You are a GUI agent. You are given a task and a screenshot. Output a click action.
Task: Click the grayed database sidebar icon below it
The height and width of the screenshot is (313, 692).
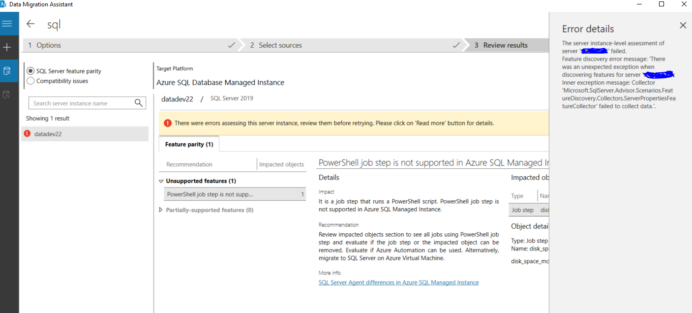click(x=7, y=94)
